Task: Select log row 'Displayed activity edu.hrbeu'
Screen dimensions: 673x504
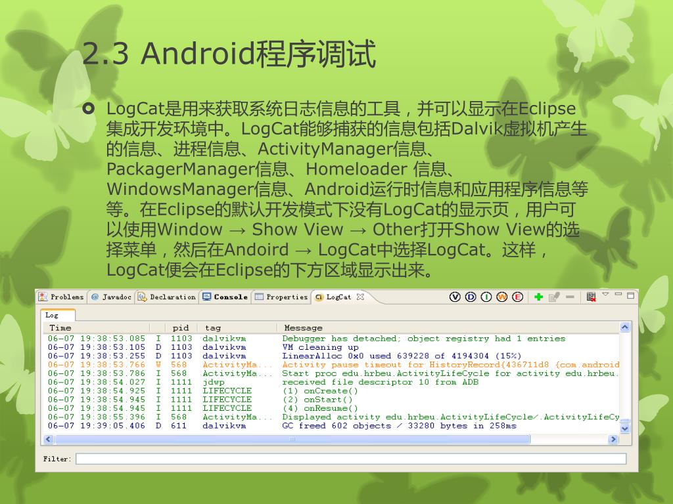Action: (x=332, y=417)
